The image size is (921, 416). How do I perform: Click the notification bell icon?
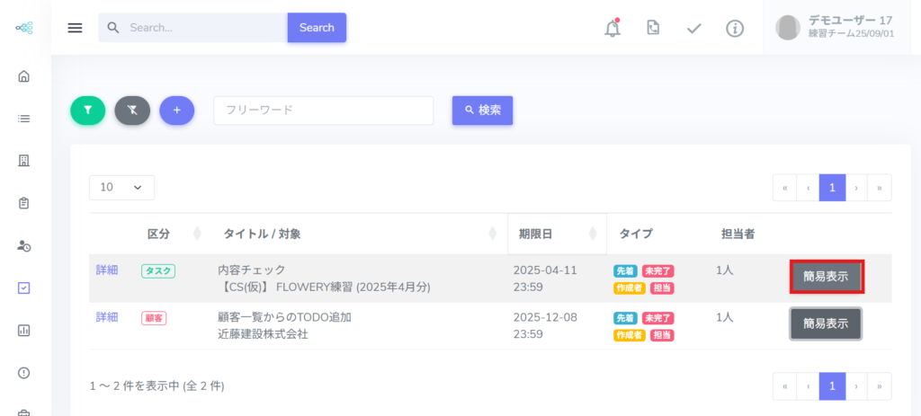pos(613,28)
